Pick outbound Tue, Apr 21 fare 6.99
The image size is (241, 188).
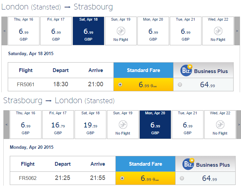click(186, 31)
